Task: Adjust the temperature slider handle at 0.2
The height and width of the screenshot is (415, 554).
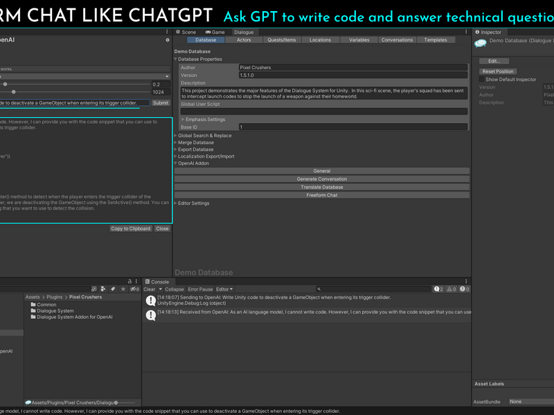Action: click(x=6, y=84)
